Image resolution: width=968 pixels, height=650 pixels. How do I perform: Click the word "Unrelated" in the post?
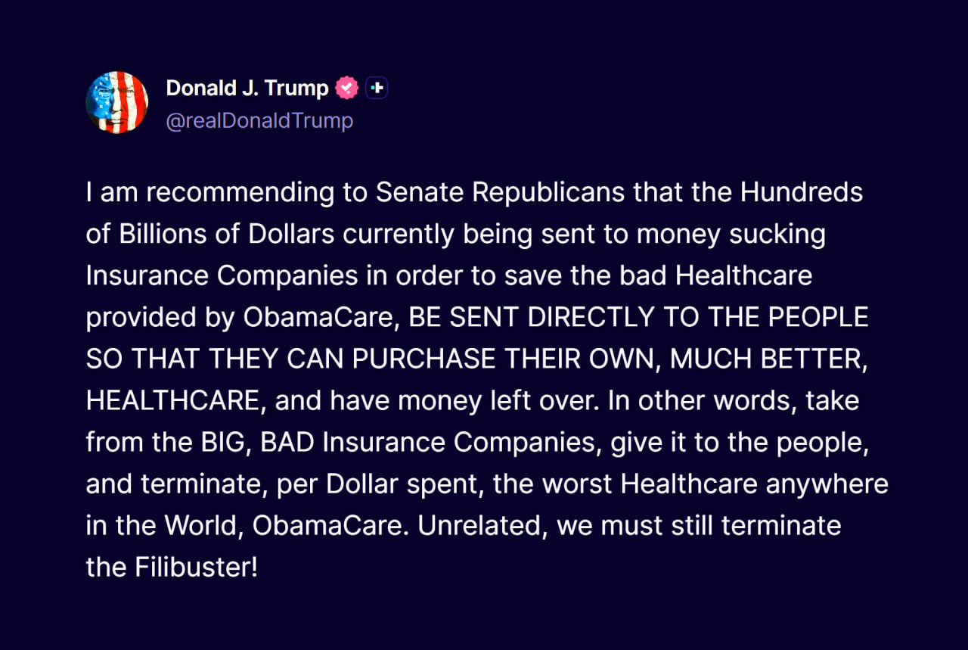(479, 525)
